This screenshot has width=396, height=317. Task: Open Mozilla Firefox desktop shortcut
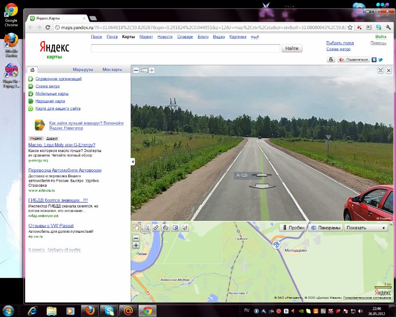[x=11, y=45]
